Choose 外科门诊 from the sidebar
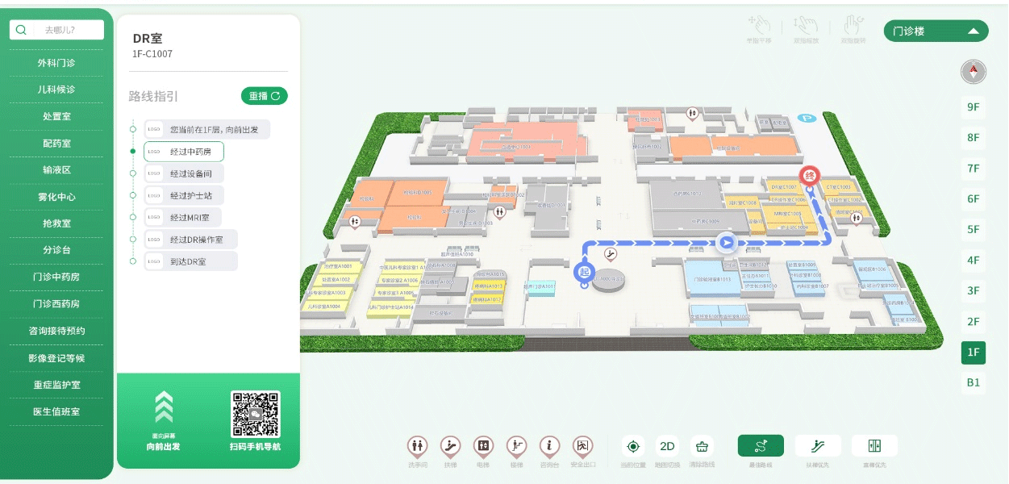The width and height of the screenshot is (1009, 484). pyautogui.click(x=56, y=63)
